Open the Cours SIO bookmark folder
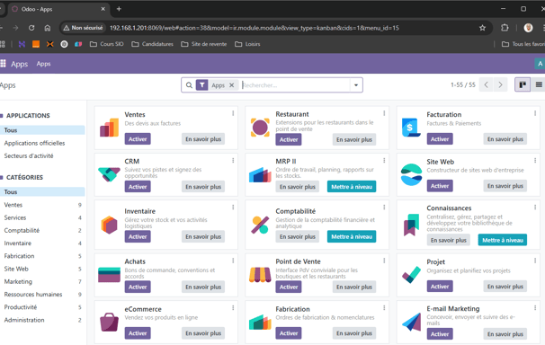545x345 pixels. tap(107, 44)
